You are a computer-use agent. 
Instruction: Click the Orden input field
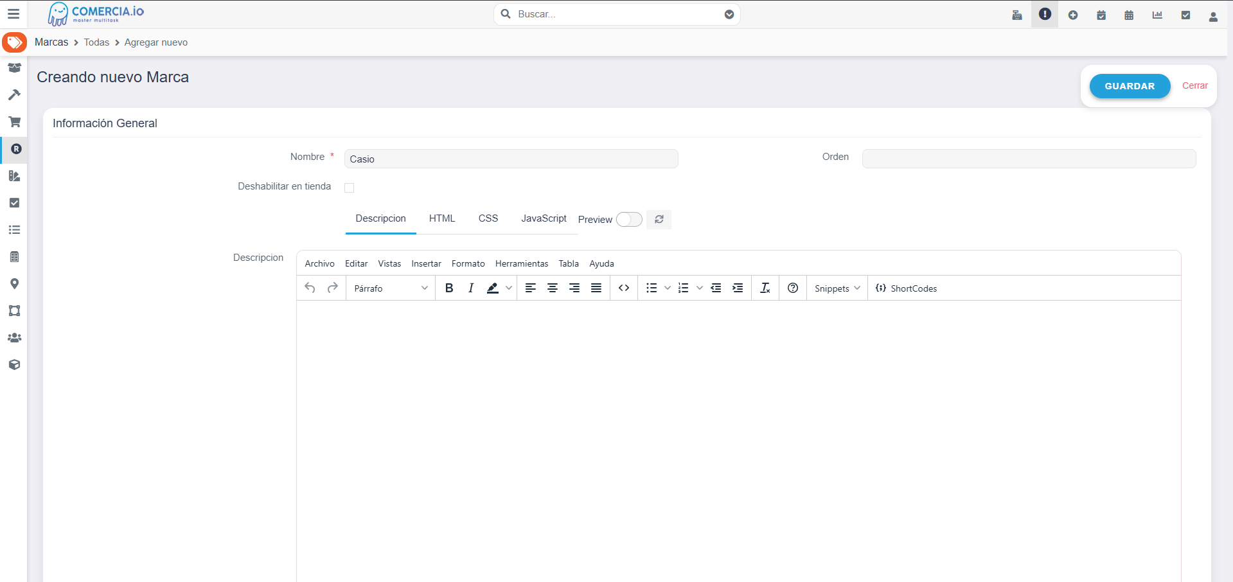(1029, 159)
